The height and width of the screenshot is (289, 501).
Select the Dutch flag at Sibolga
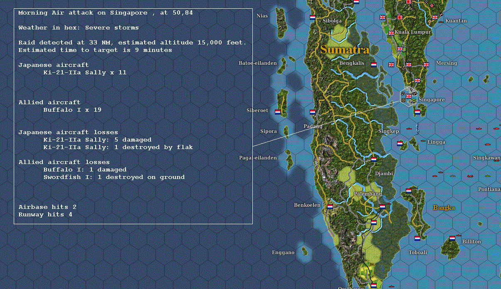(x=312, y=17)
